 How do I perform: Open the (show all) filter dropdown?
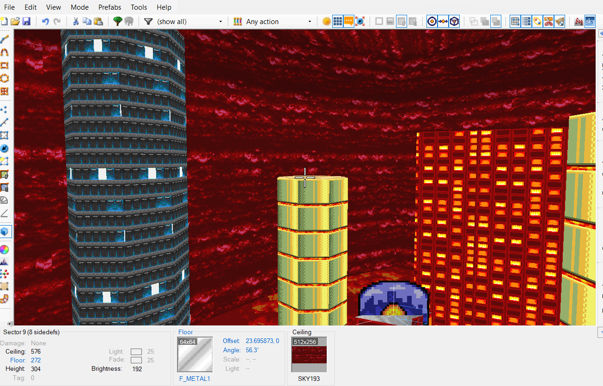point(189,22)
